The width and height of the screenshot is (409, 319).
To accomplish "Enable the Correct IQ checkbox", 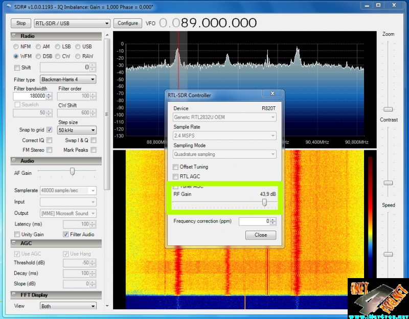I will [50, 140].
